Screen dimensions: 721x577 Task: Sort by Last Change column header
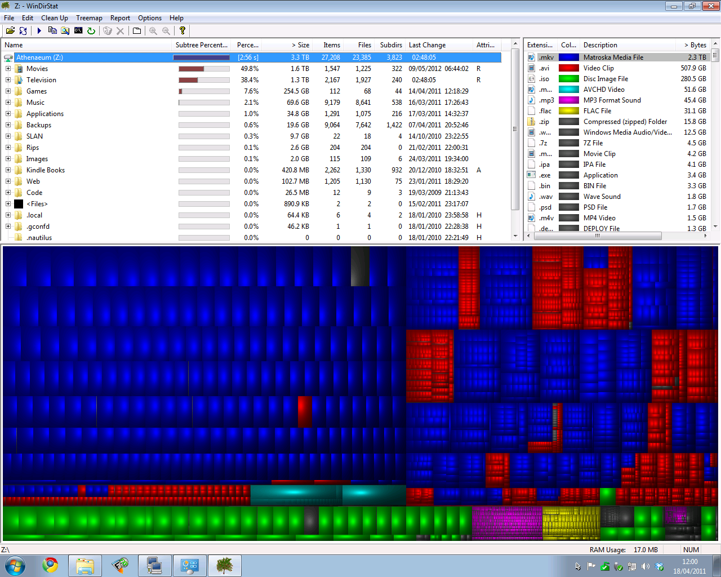pos(439,45)
